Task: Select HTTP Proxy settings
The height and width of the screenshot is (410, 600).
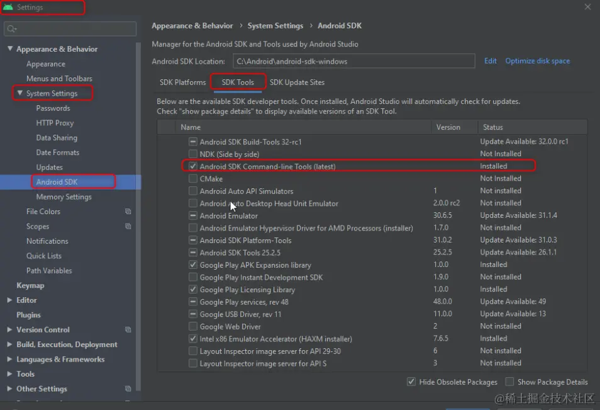Action: click(x=55, y=123)
